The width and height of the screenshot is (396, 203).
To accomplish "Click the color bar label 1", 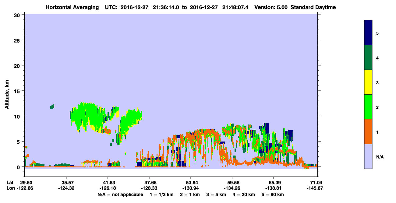I will [x=377, y=132].
